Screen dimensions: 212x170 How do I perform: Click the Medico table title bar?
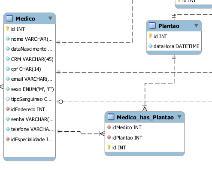coord(30,18)
